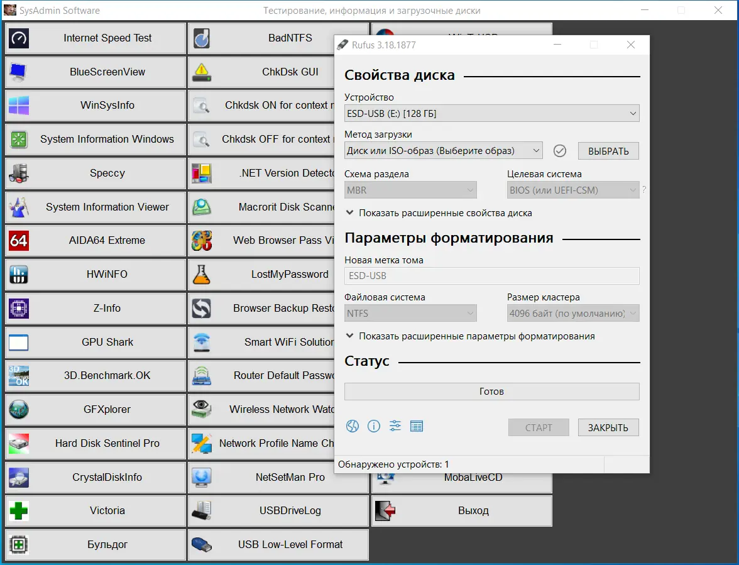The height and width of the screenshot is (565, 739).
Task: Click the BlueScreenView monitor icon
Action: pos(19,72)
